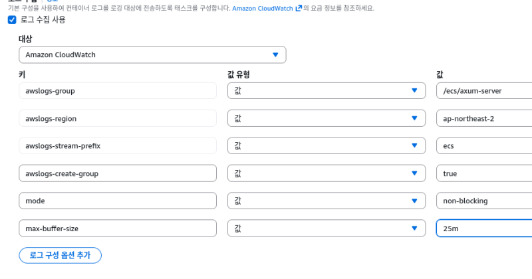
Task: Click the awslogs-region key field
Action: 118,118
